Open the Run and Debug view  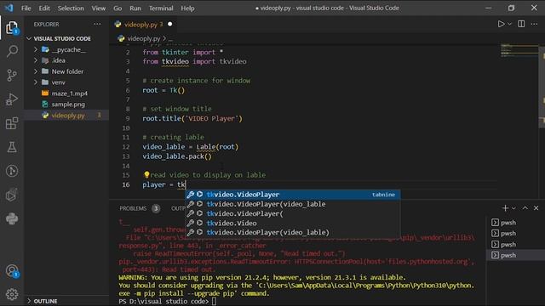point(12,99)
